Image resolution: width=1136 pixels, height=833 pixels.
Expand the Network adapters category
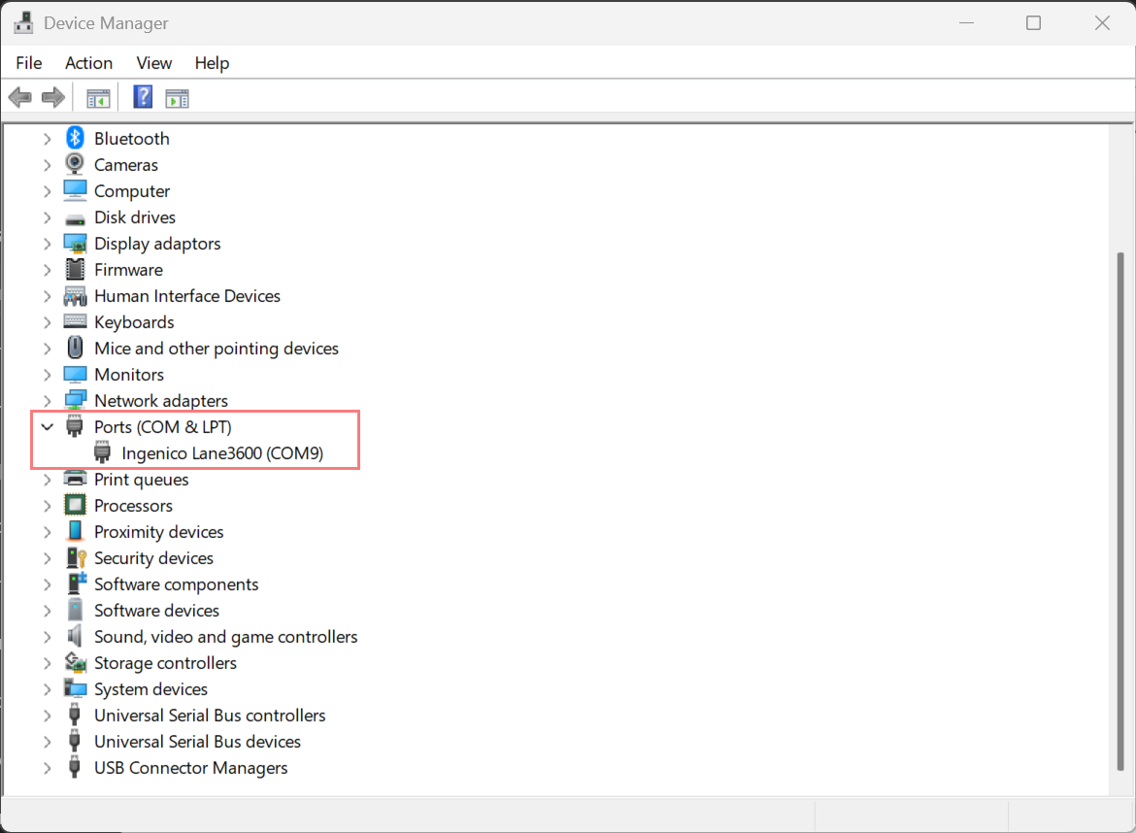pyautogui.click(x=47, y=401)
